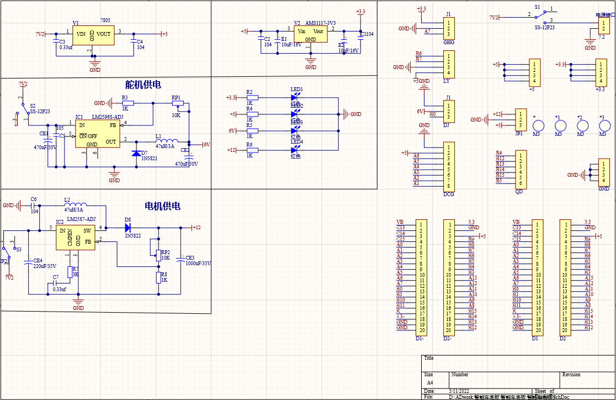This screenshot has height=400, width=616.
Task: Select capacitor CE3 1000uF/35V symbol
Action: tap(180, 259)
